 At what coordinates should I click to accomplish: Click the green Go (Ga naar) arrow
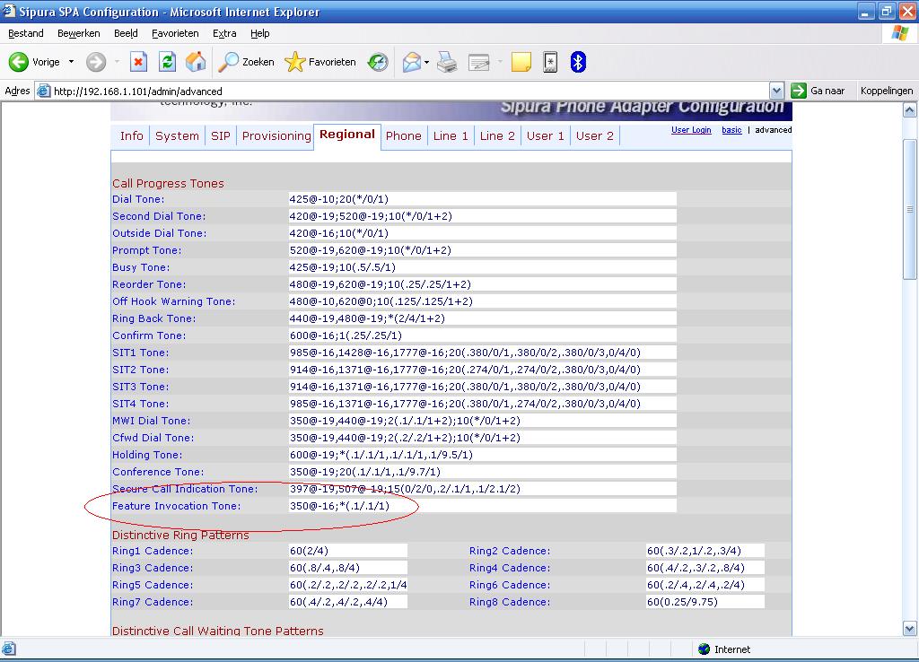(x=798, y=91)
